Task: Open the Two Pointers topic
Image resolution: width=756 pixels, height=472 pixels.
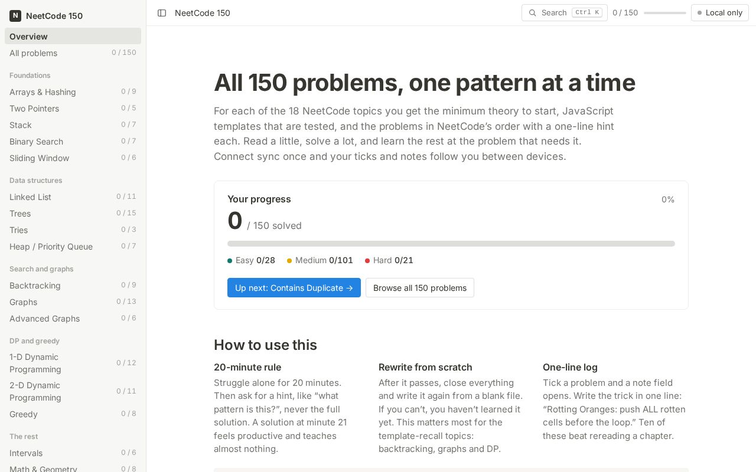Action: [x=73, y=109]
